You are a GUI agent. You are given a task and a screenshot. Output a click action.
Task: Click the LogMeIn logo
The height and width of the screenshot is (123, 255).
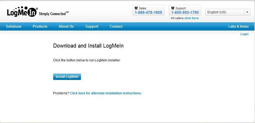click(22, 12)
